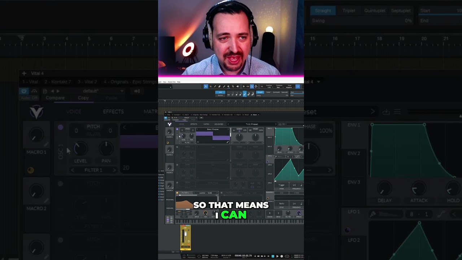Click the OSC 1 Level knob
The width and height of the screenshot is (462, 260).
tap(183, 136)
